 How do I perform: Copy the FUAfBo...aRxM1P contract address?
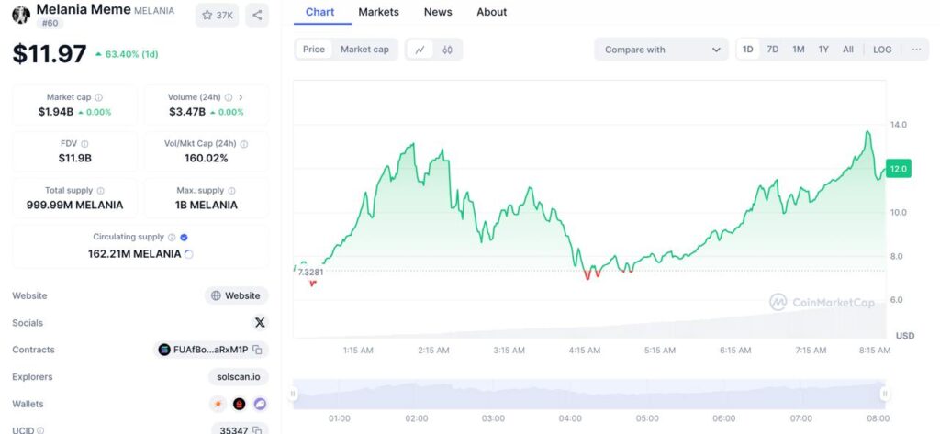click(258, 350)
